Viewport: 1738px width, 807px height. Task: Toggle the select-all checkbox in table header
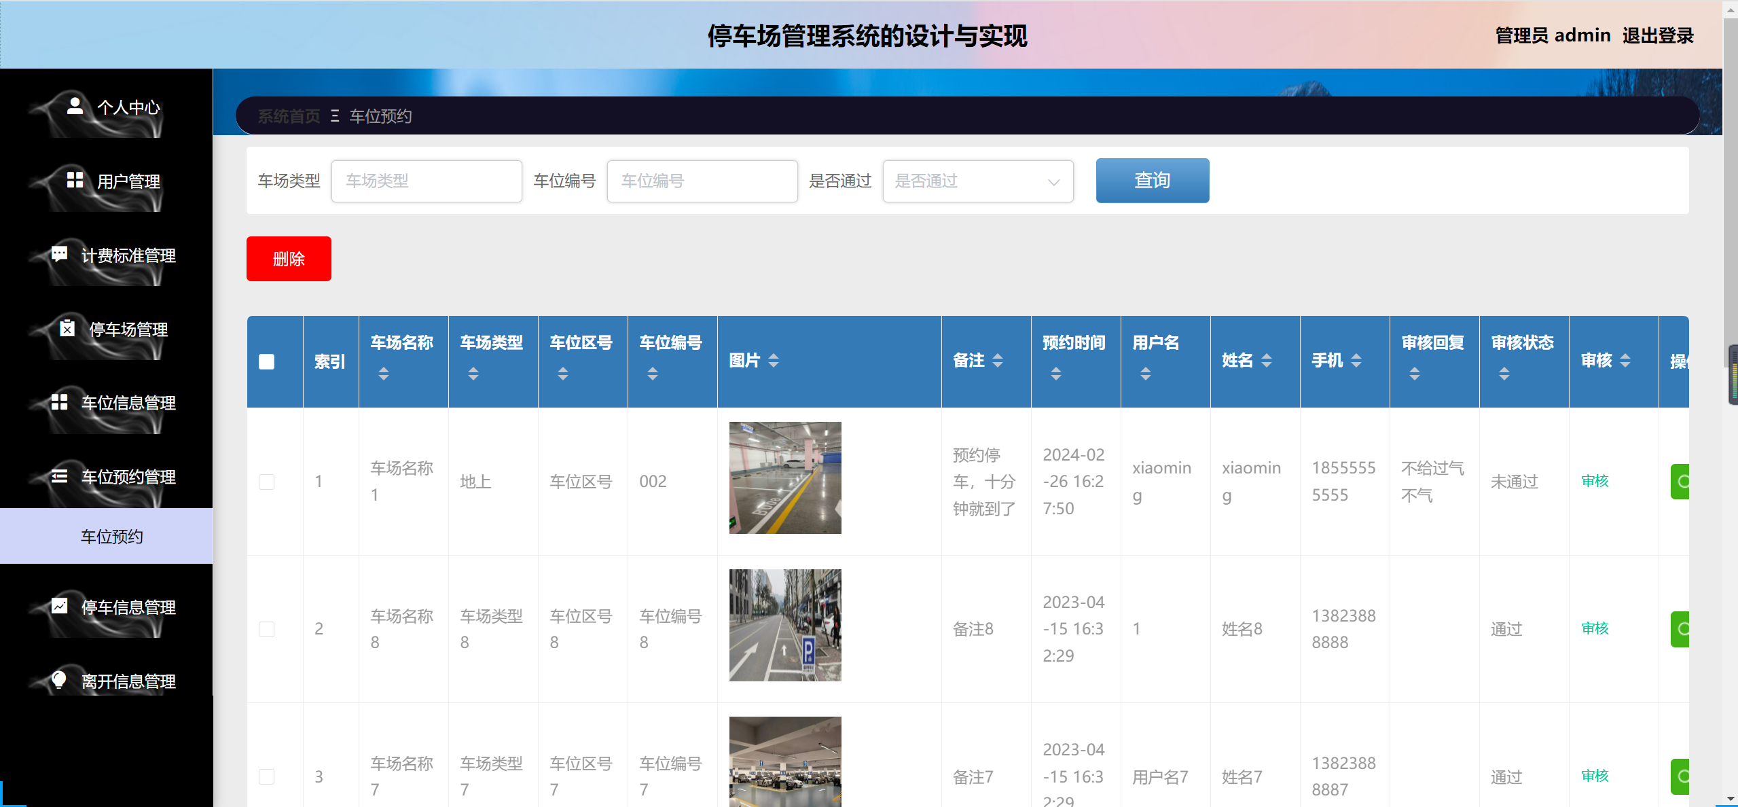click(x=267, y=362)
